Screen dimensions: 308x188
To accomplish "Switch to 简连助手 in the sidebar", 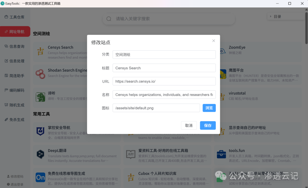I will [15, 76].
